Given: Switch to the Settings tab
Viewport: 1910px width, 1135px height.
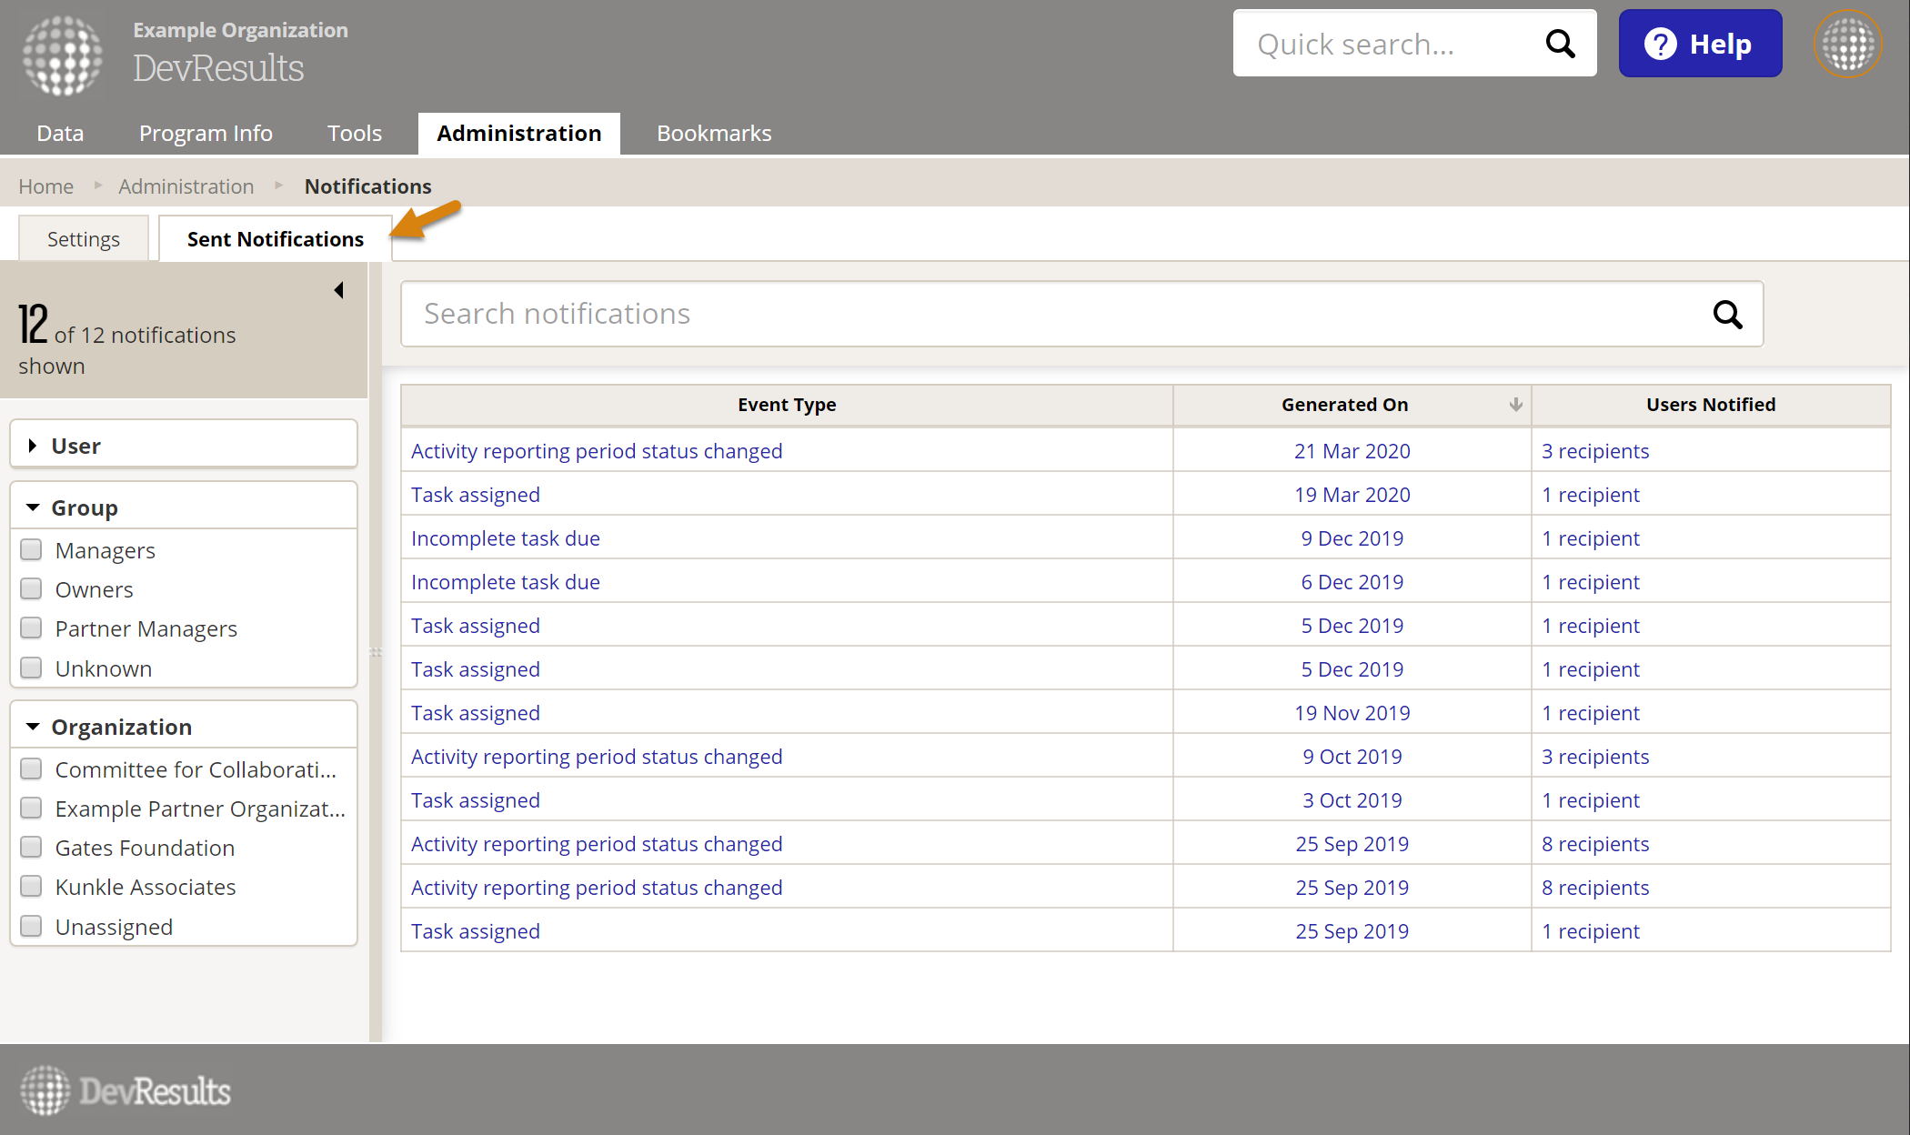Looking at the screenshot, I should (84, 239).
